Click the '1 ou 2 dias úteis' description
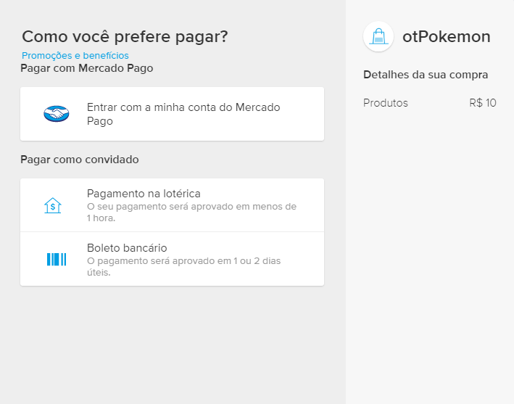Viewport: 514px width, 404px height. (184, 267)
